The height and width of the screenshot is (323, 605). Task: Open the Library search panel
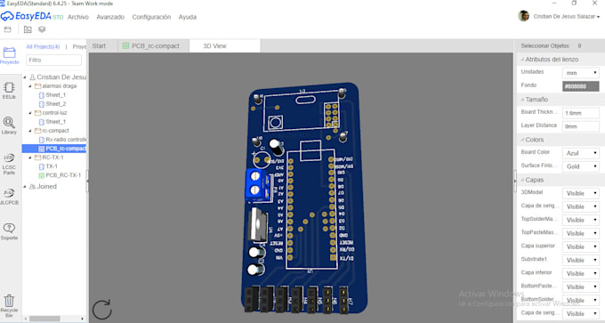point(9,125)
